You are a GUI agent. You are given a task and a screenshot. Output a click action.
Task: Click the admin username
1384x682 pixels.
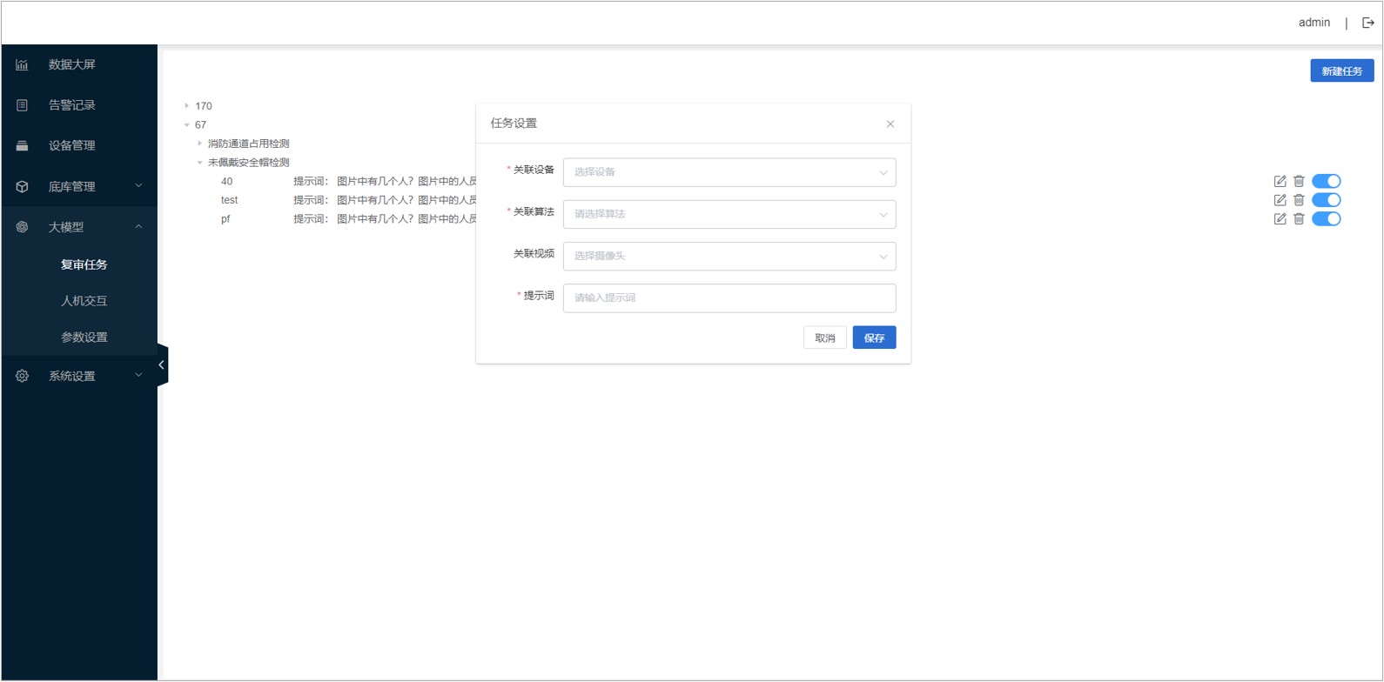pos(1313,23)
